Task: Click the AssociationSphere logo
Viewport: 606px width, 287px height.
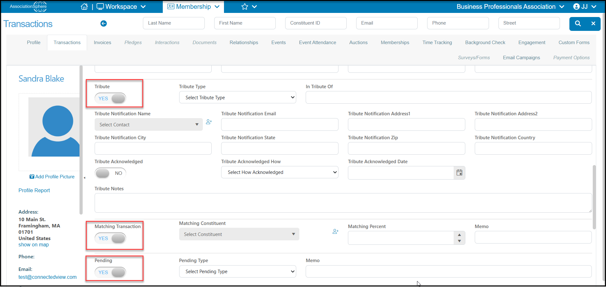Action: tap(28, 7)
